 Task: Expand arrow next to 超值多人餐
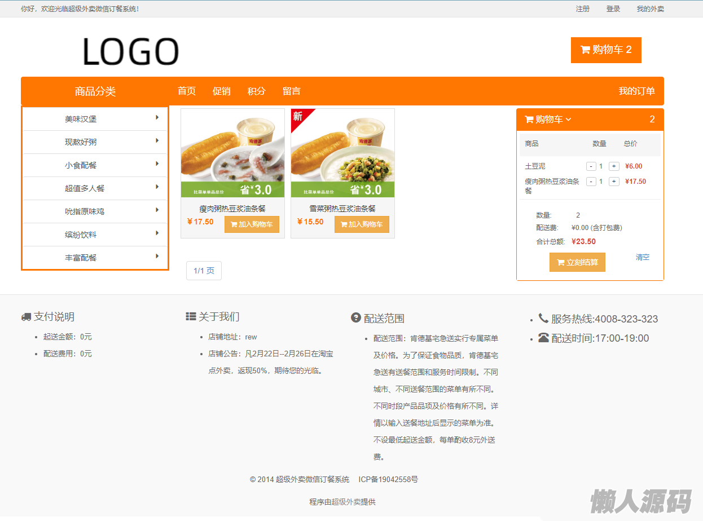pyautogui.click(x=157, y=187)
